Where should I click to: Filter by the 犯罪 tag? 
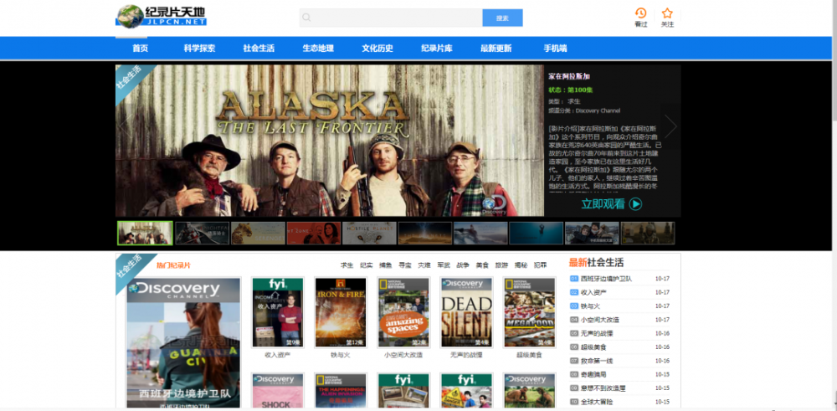click(540, 265)
